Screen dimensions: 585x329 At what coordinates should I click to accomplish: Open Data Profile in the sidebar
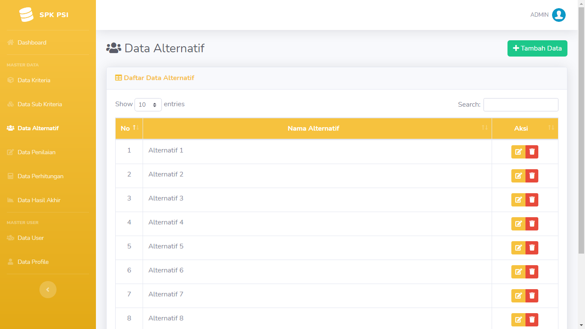[x=48, y=262]
